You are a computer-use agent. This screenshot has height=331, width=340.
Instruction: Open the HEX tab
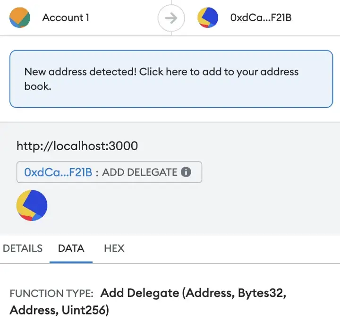[x=114, y=248]
